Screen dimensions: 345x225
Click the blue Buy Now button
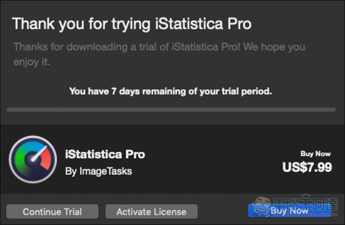click(289, 211)
